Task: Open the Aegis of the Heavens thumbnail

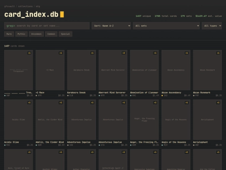Action: coord(176,120)
